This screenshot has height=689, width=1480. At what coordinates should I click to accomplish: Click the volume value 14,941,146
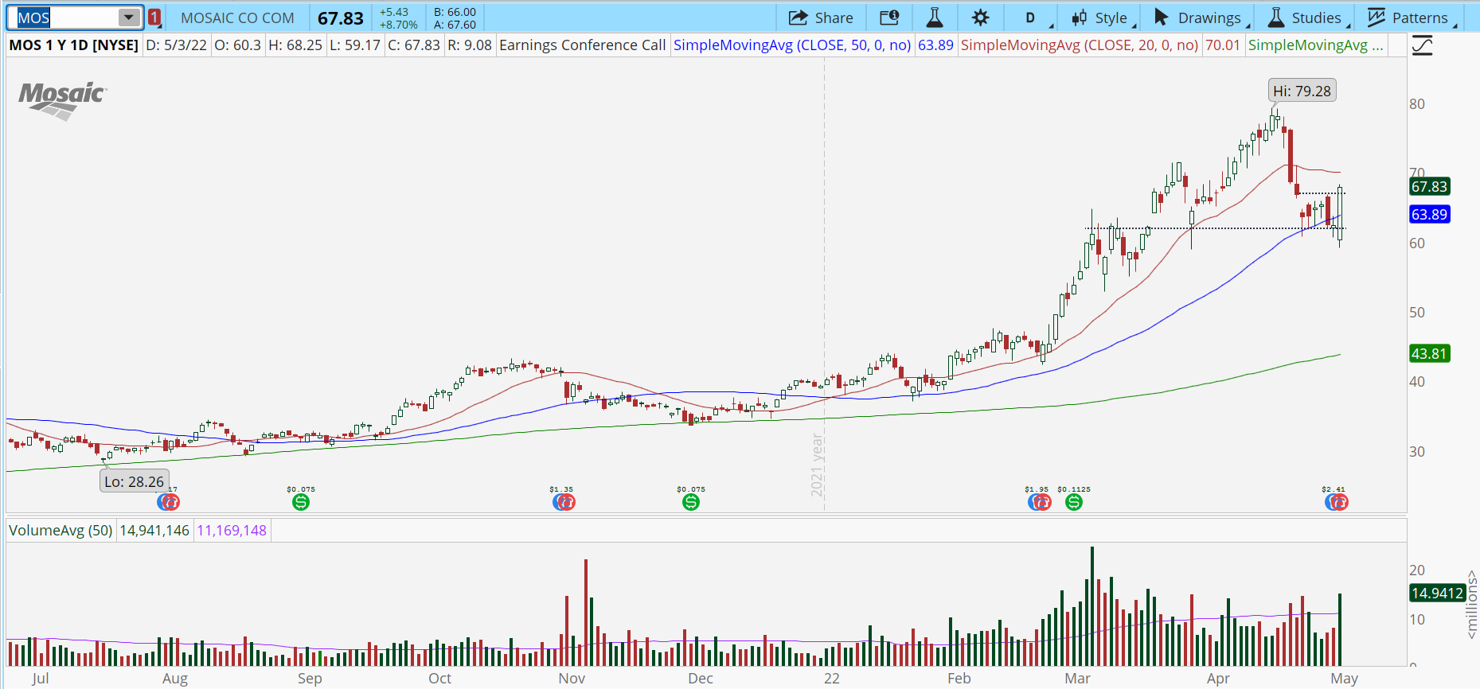(x=154, y=531)
